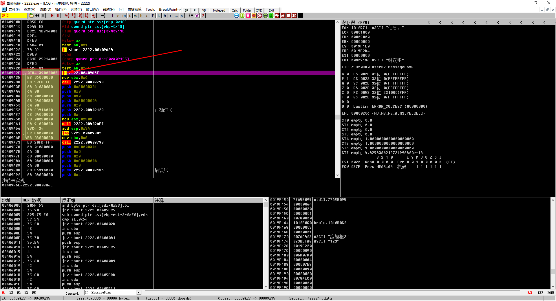
Task: Click the debugging options list icon
Action: [x=191, y=16]
